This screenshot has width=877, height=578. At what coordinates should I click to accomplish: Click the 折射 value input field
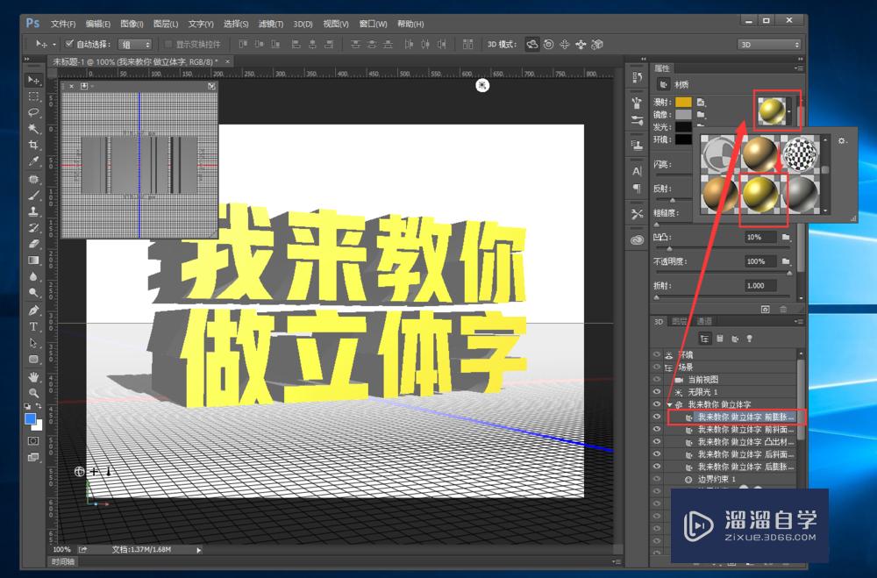(x=760, y=285)
